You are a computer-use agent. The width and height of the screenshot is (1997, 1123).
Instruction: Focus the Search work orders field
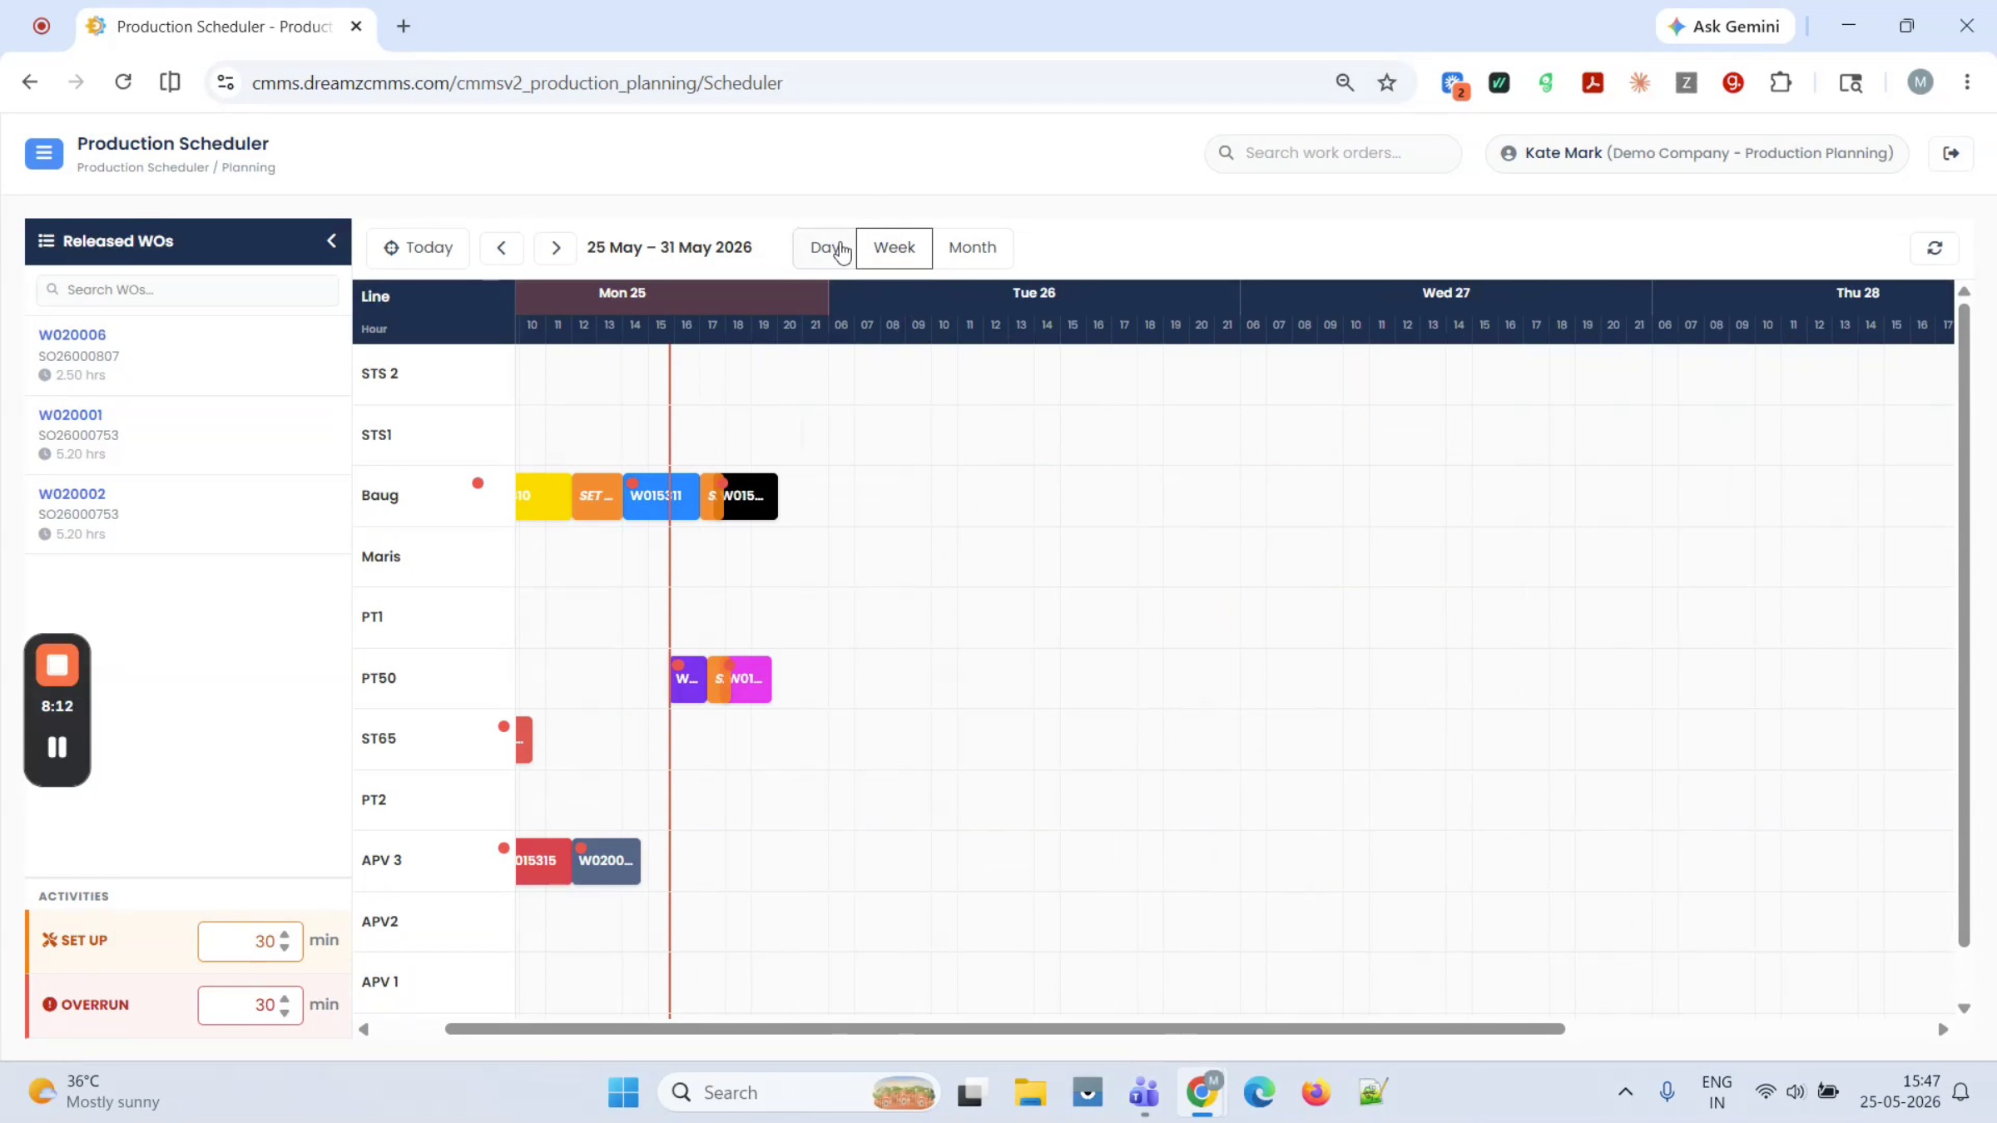[x=1333, y=153]
